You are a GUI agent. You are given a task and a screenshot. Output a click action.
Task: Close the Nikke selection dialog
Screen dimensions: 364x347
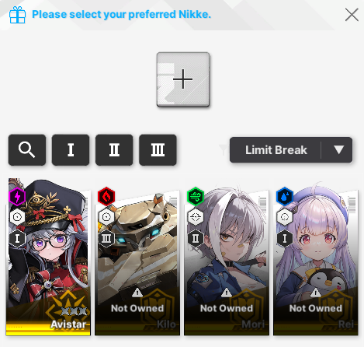click(x=352, y=15)
